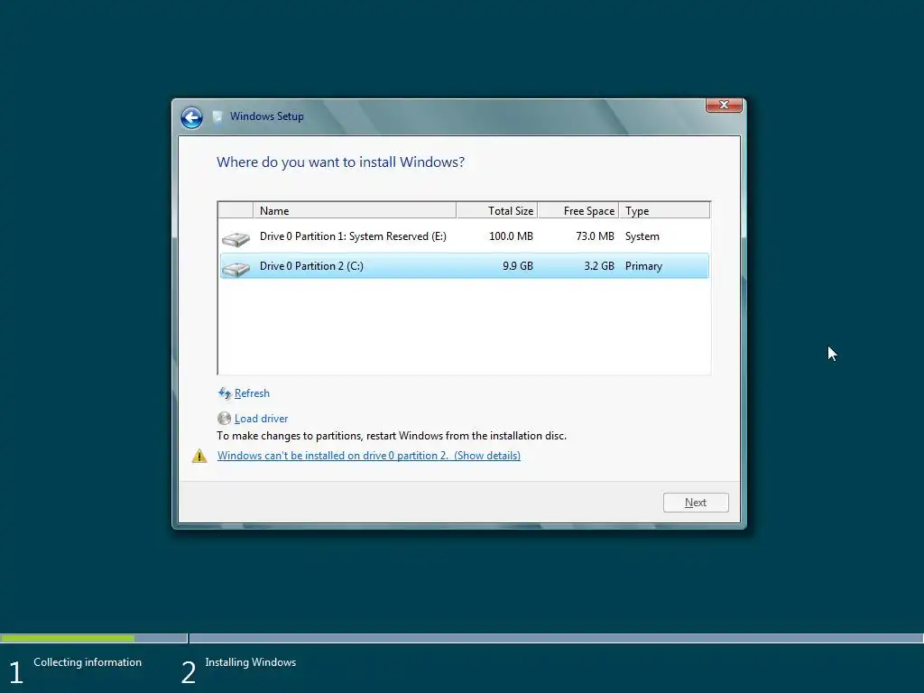Show details for the partition 2 warning
924x693 pixels.
point(369,456)
